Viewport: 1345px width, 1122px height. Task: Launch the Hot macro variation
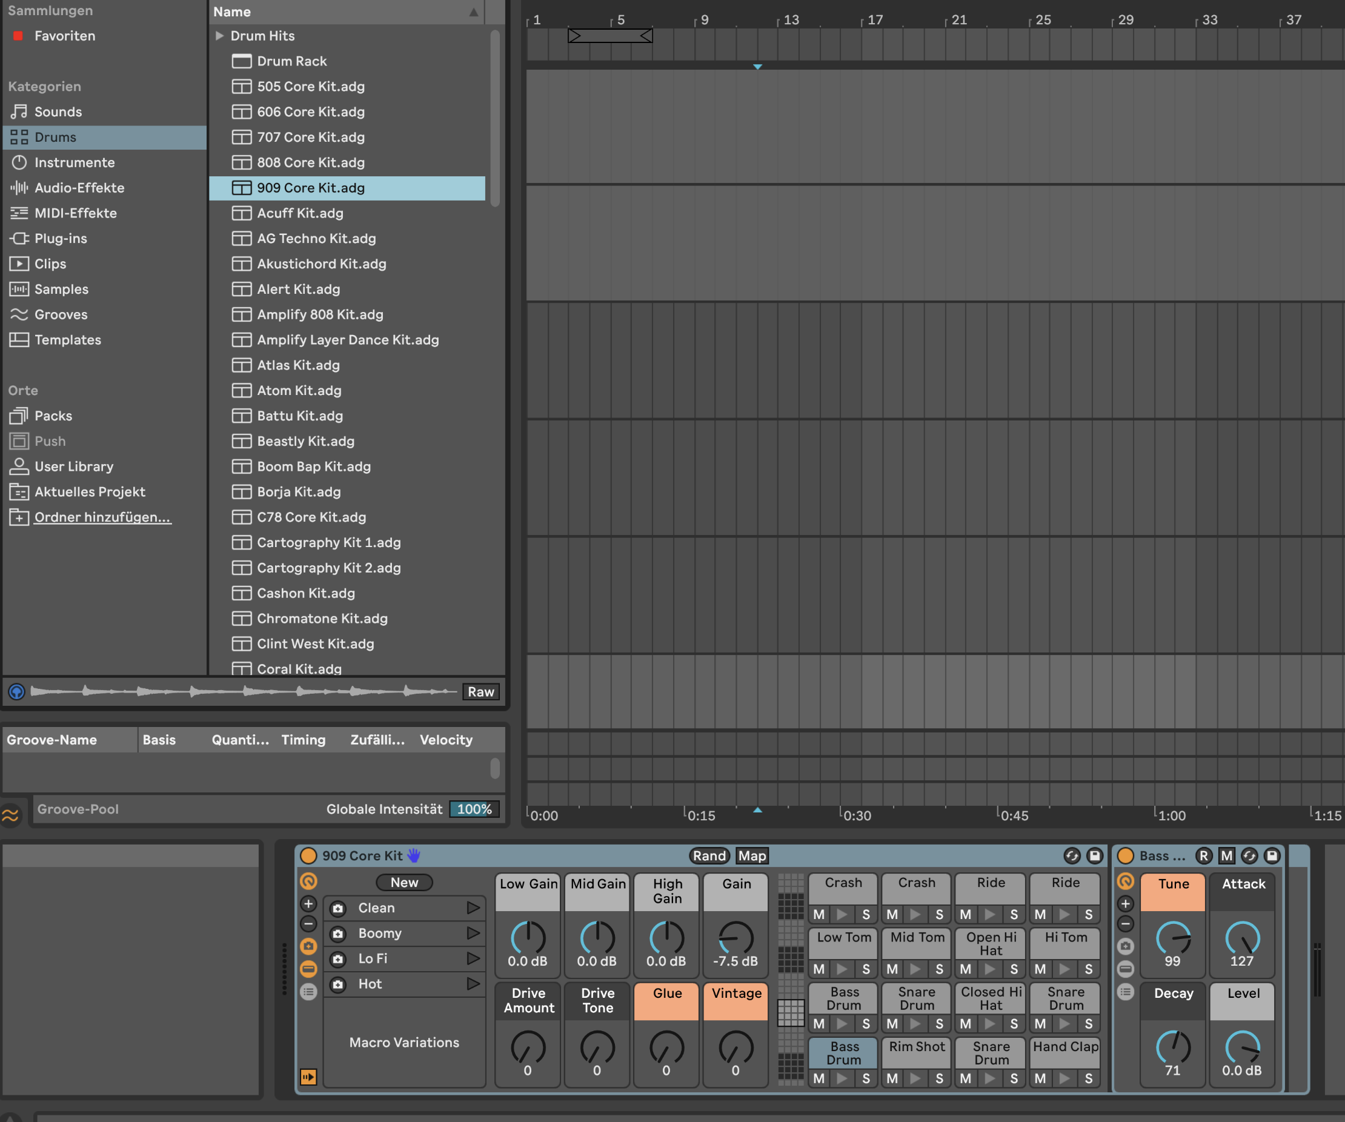[473, 984]
